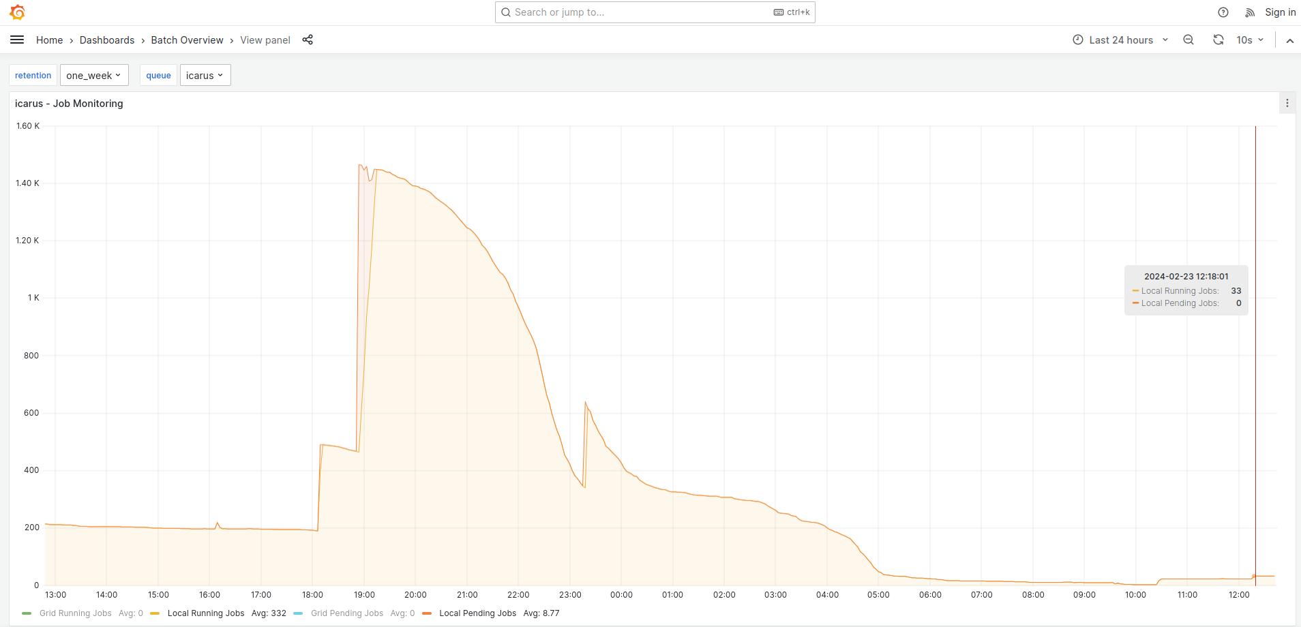
Task: Open the Last 24 hours time picker
Action: coord(1121,40)
